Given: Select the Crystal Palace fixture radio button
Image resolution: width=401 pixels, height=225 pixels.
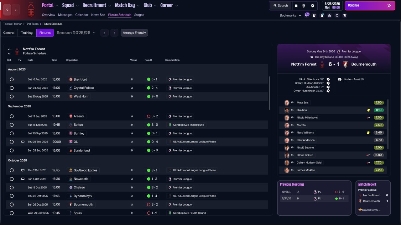Looking at the screenshot, I should [x=12, y=88].
